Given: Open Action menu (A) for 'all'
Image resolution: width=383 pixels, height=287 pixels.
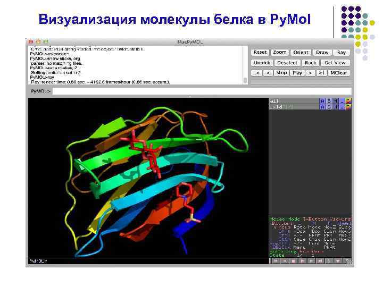Looking at the screenshot, I should click(322, 101).
